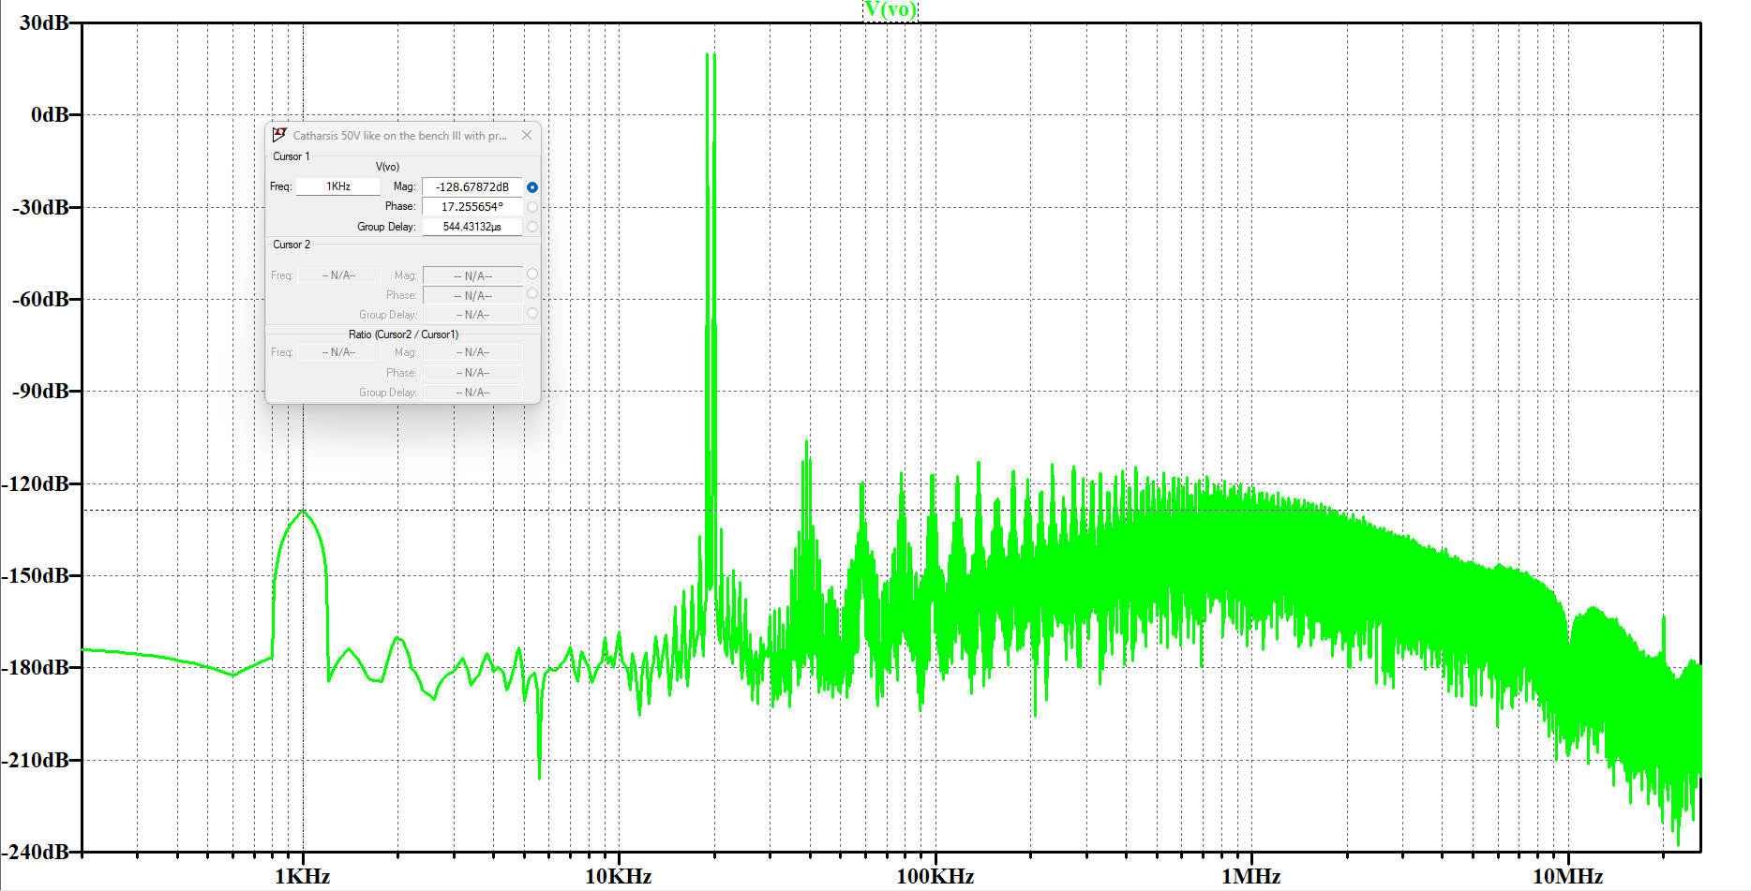The height and width of the screenshot is (891, 1751).
Task: Select Cursor 2 Group Delay radio button
Action: (532, 313)
